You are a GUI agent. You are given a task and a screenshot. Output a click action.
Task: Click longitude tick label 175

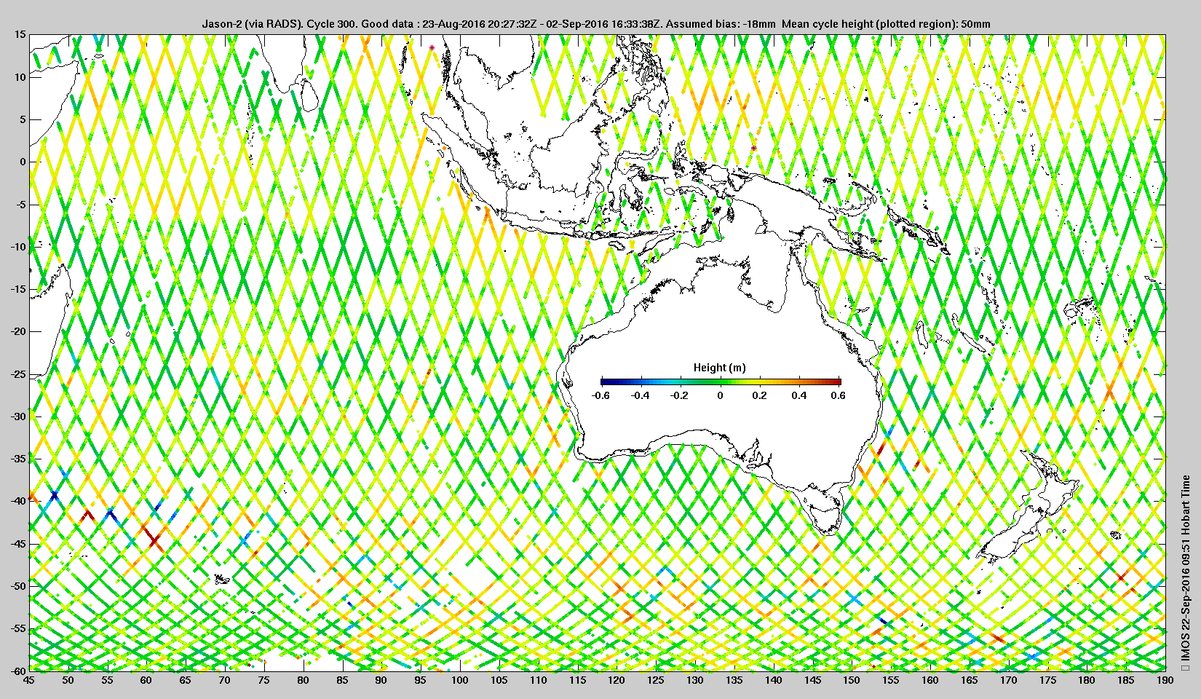click(x=1047, y=680)
